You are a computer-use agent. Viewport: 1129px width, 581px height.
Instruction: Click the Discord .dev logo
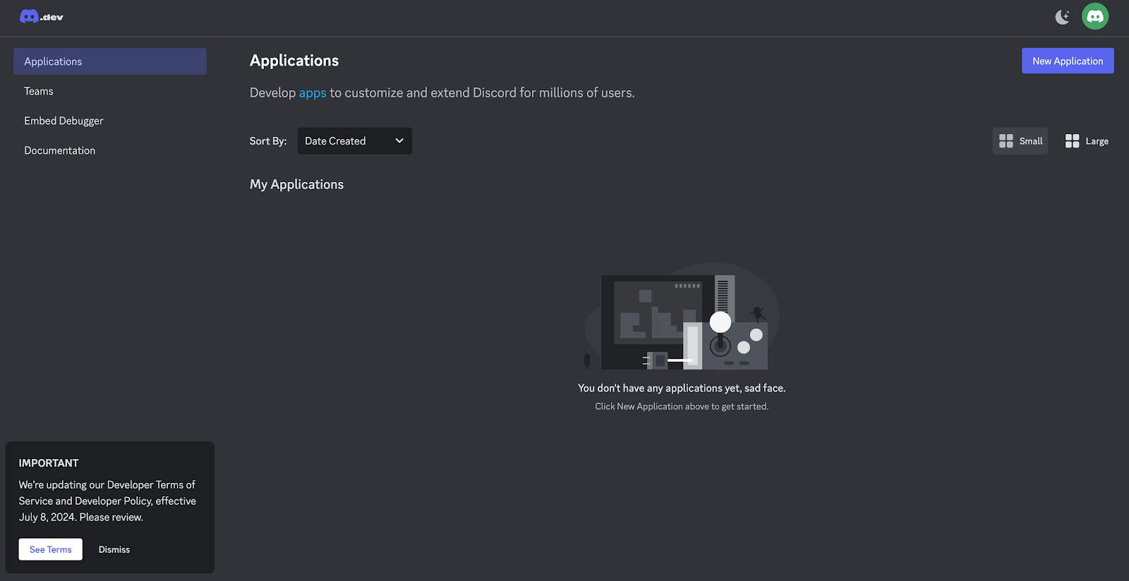[42, 17]
